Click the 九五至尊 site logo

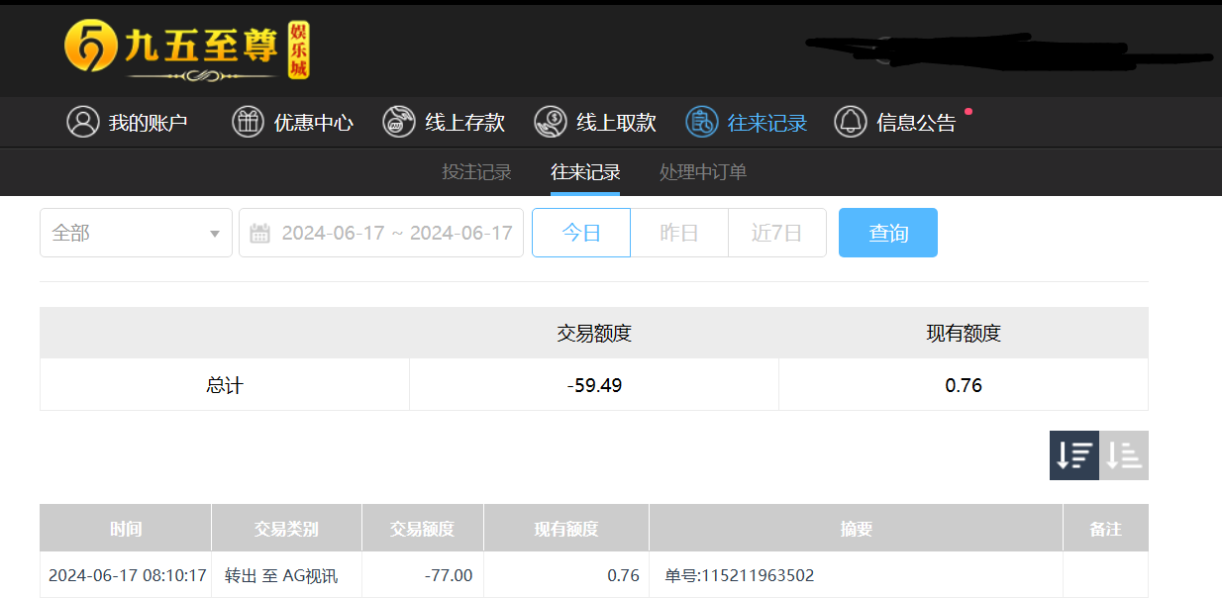186,49
